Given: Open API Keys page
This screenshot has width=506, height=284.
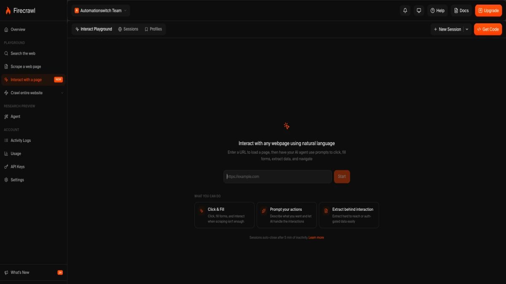Looking at the screenshot, I should click(17, 166).
